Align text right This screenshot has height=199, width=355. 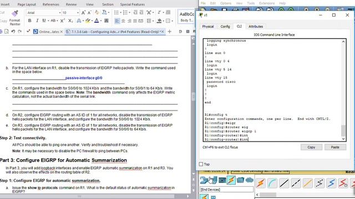tap(129, 21)
